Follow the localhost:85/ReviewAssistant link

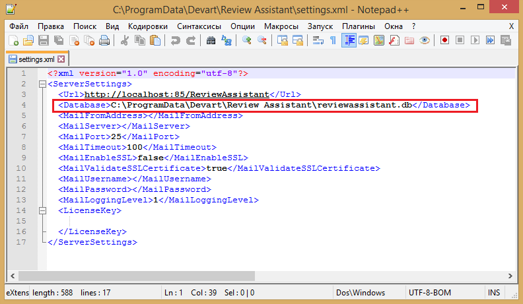pos(177,94)
